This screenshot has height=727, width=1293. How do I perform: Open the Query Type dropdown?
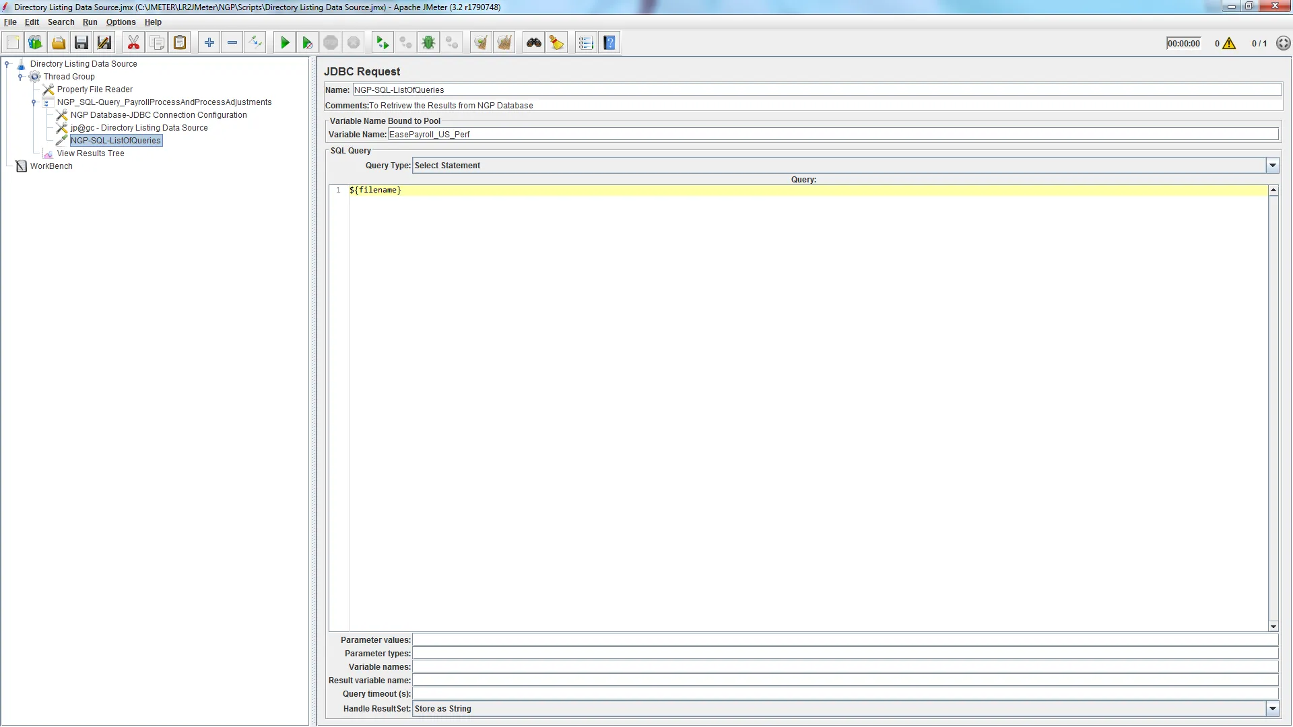1272,166
